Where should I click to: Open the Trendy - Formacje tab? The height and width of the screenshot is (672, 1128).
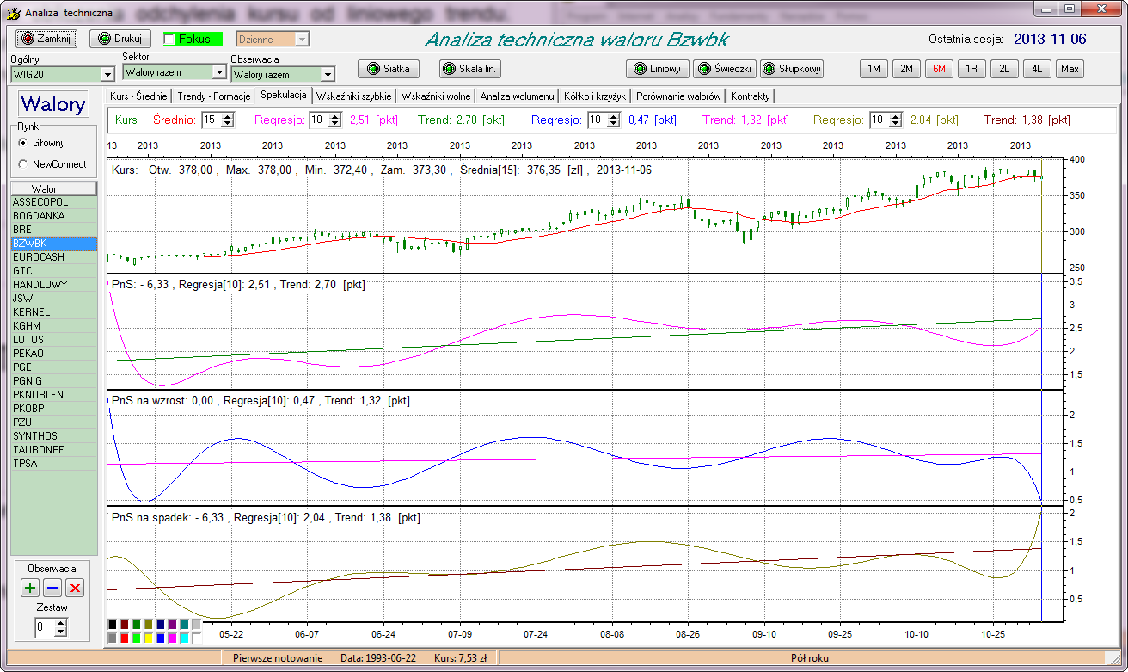point(213,96)
